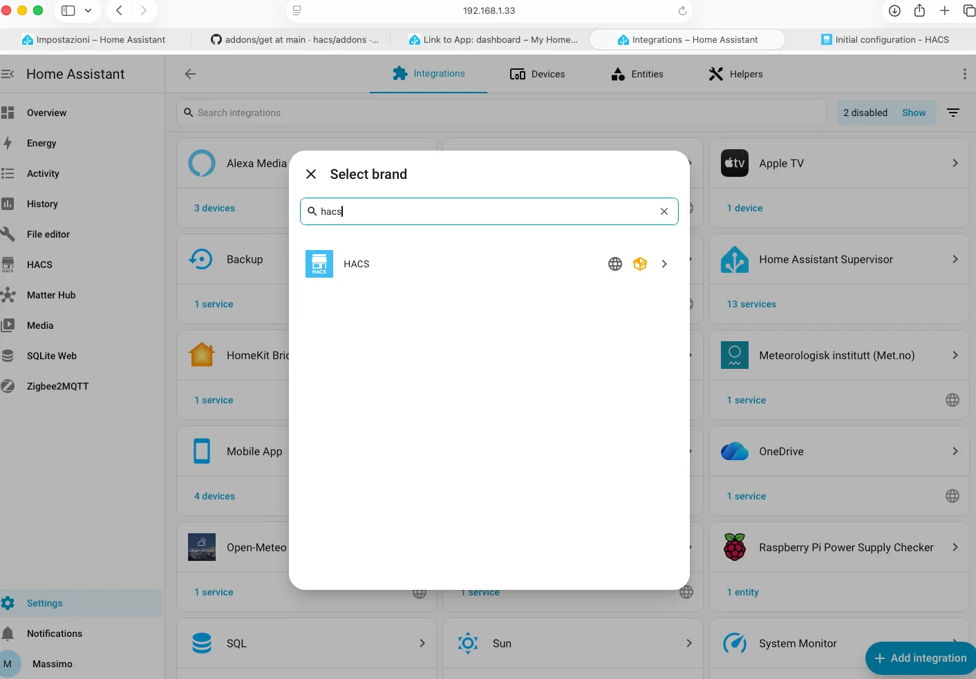This screenshot has width=976, height=679.
Task: Expand Home Assistant Supervisor chevron
Action: pos(955,259)
